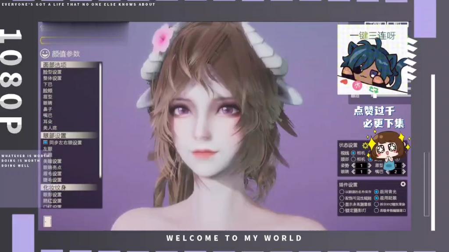Close the 插件设置 panel
This screenshot has height=252, width=449.
click(403, 184)
